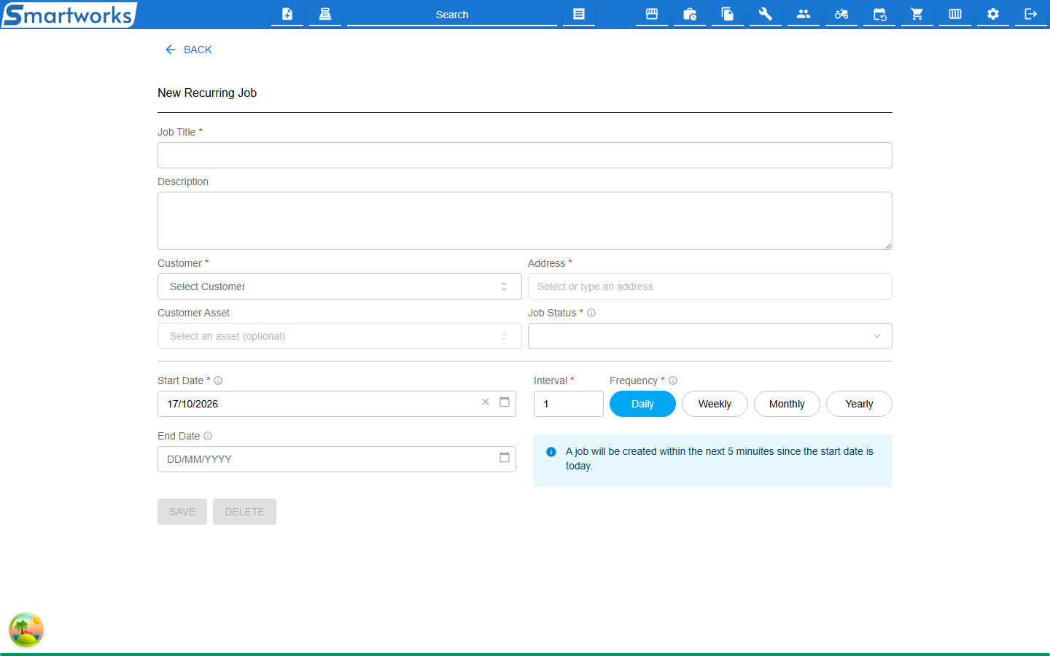Click the SAVE button
The height and width of the screenshot is (656, 1050).
point(182,512)
